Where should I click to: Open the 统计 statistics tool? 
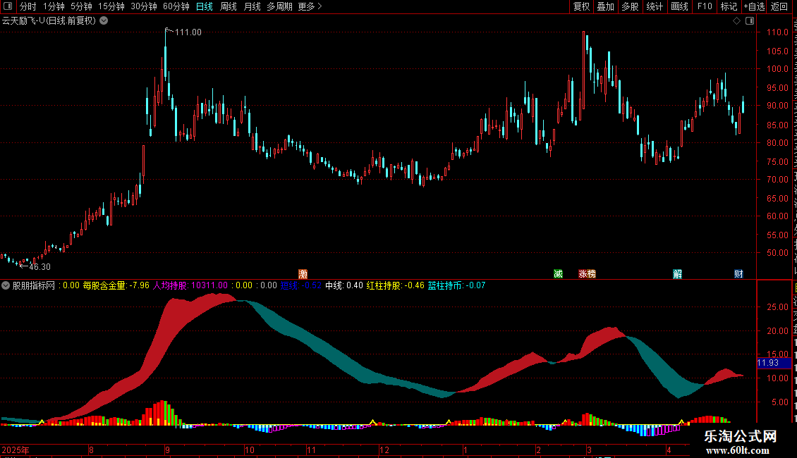coord(655,6)
